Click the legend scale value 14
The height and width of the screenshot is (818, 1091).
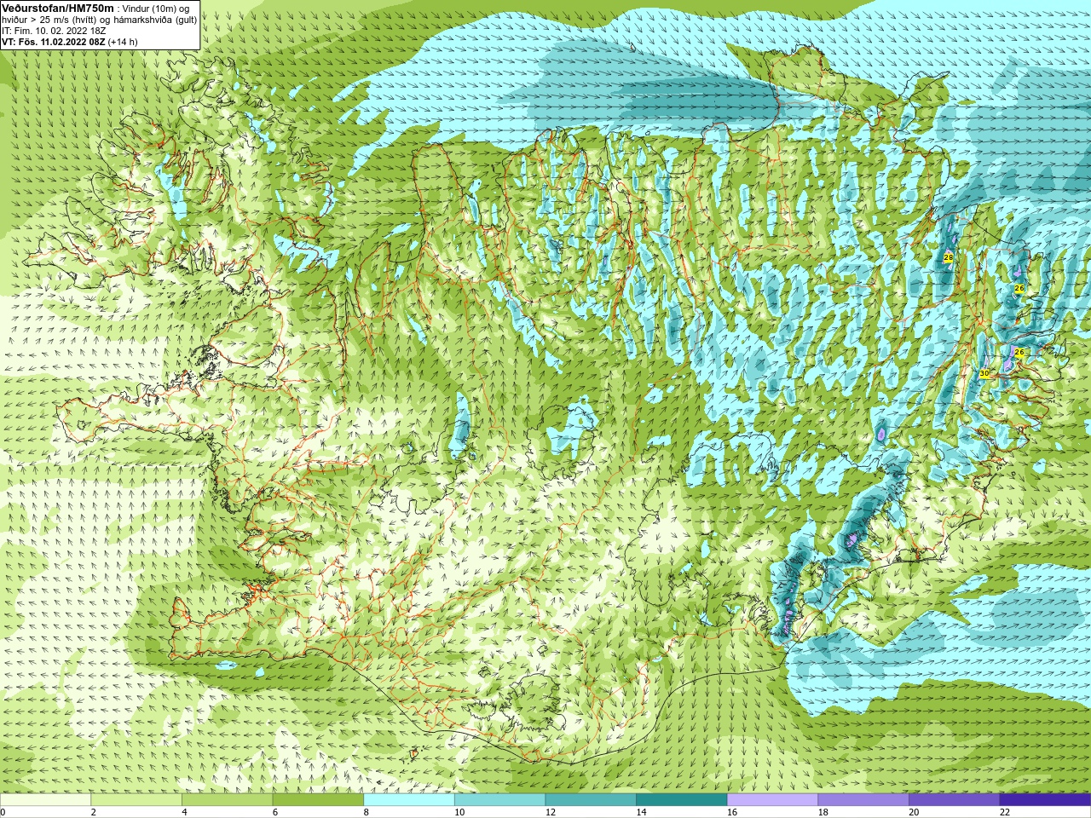click(x=641, y=812)
